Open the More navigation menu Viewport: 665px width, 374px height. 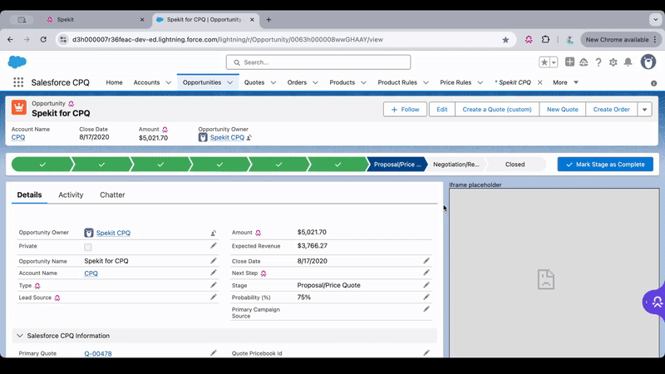pos(565,82)
